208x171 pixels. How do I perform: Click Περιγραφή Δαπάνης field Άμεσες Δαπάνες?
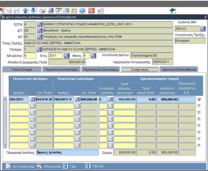coord(67,152)
